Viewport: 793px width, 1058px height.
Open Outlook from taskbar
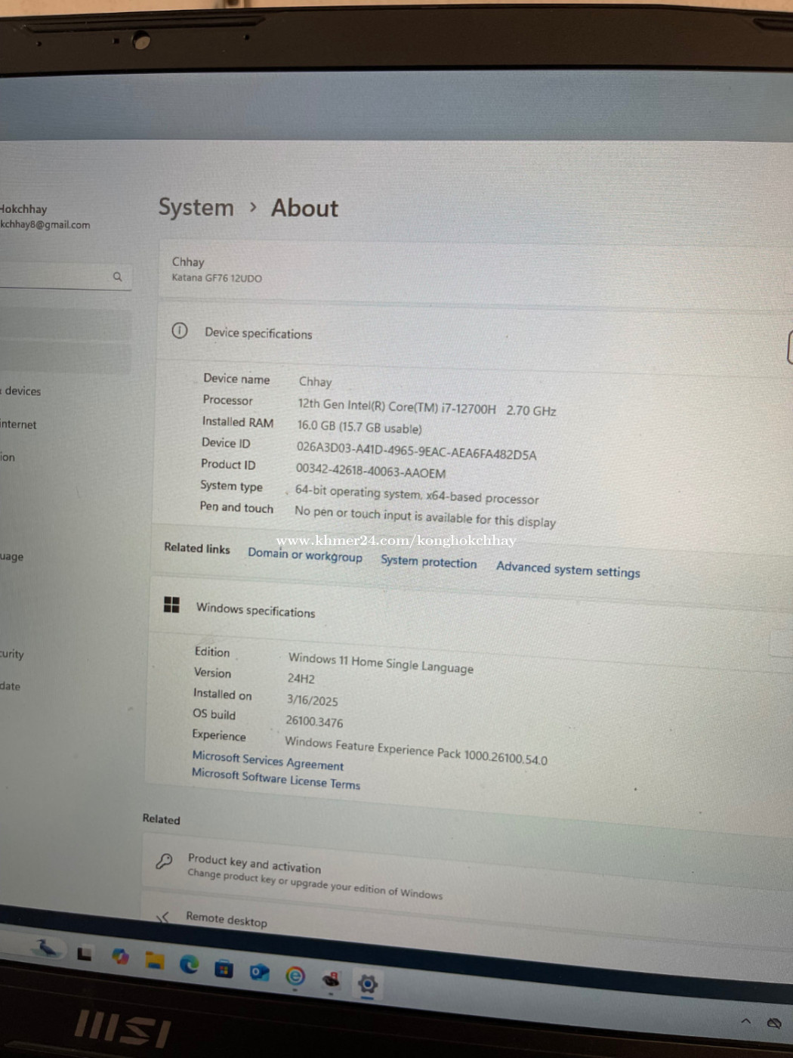pos(260,972)
